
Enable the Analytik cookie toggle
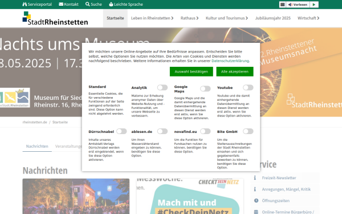pyautogui.click(x=162, y=87)
